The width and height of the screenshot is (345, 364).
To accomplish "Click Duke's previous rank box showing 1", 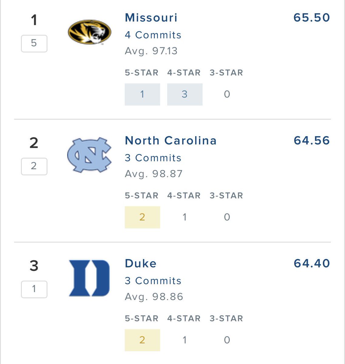I will point(34,289).
